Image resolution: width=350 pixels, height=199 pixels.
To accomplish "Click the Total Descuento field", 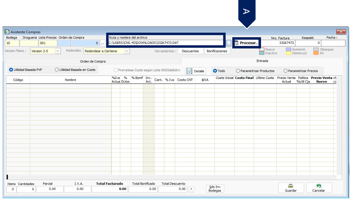I will [172, 189].
